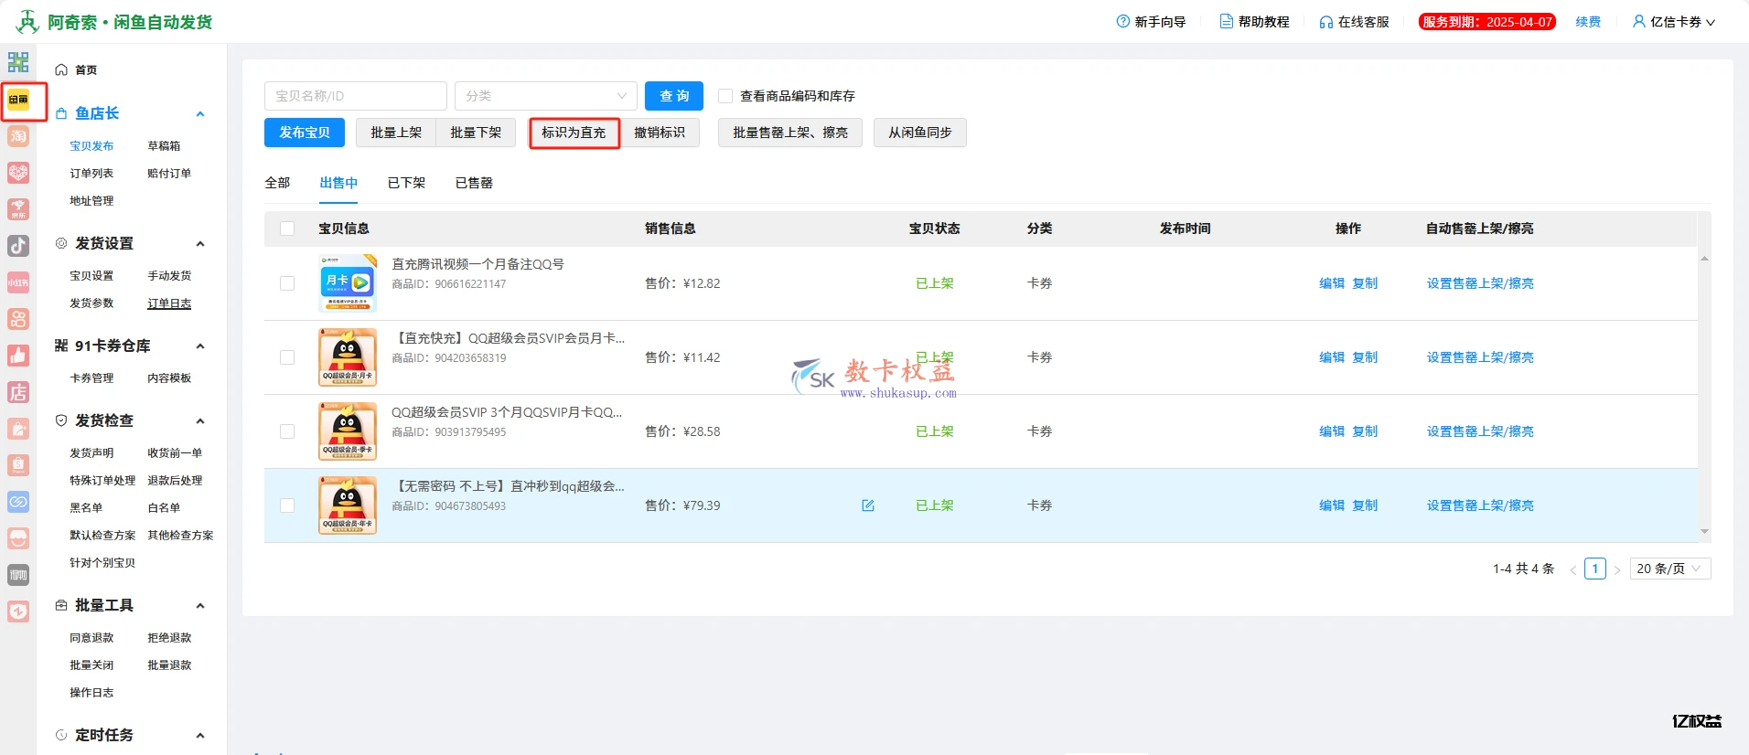Collapse the 发货检查 sidebar section
Screen dimensions: 1749x755
[200, 420]
